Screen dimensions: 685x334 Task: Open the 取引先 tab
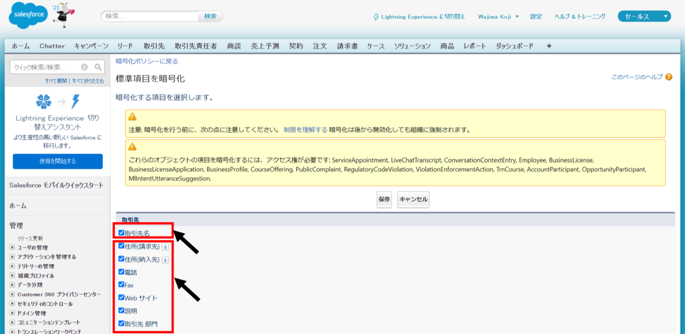[x=154, y=46]
